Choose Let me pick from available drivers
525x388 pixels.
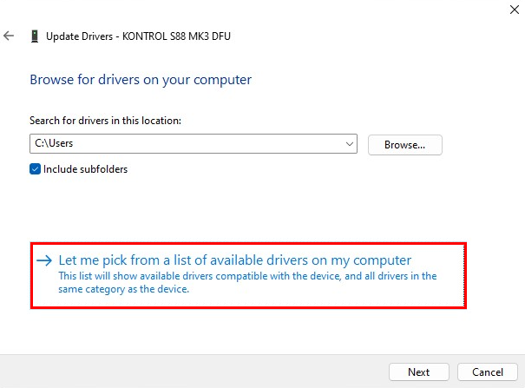click(248, 275)
